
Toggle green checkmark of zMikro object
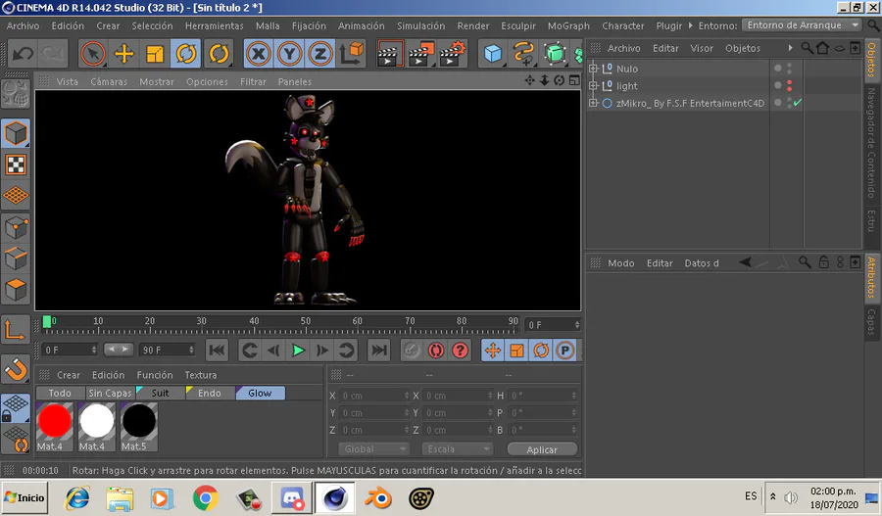798,102
